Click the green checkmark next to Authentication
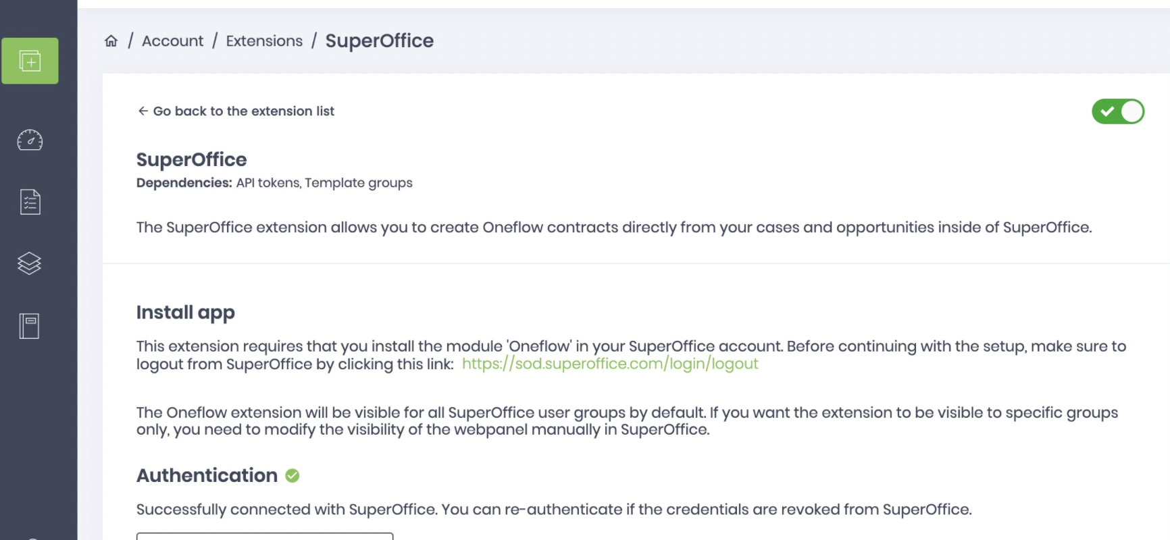Viewport: 1170px width, 540px height. point(292,476)
